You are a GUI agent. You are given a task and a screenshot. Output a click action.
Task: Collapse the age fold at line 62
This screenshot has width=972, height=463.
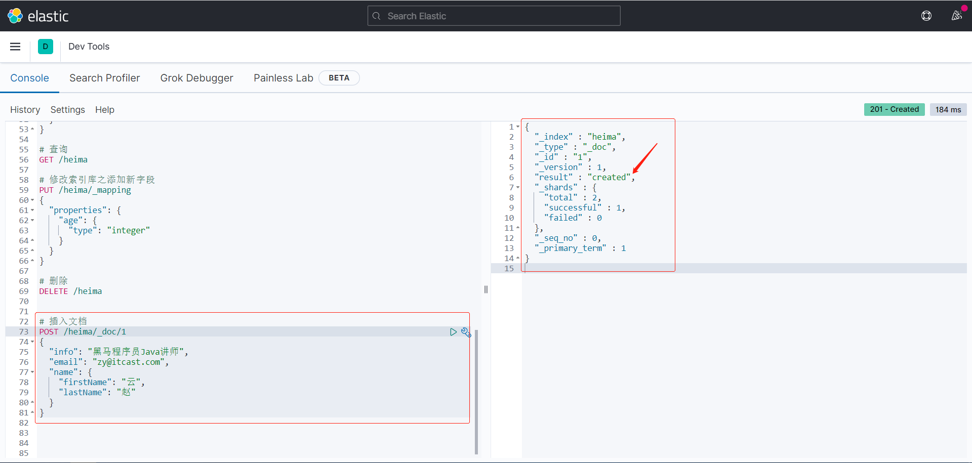(32, 221)
